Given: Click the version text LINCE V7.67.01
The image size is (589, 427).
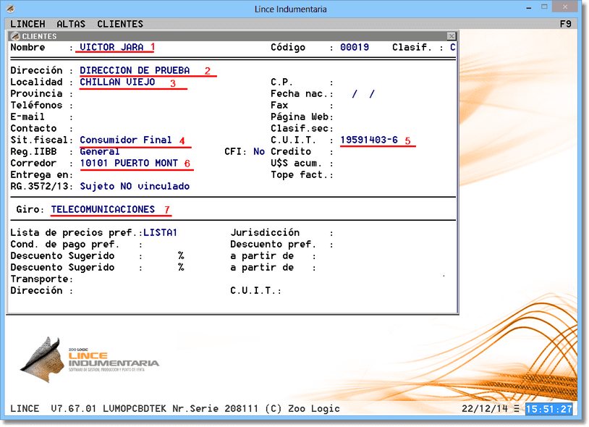Looking at the screenshot, I should pos(53,408).
